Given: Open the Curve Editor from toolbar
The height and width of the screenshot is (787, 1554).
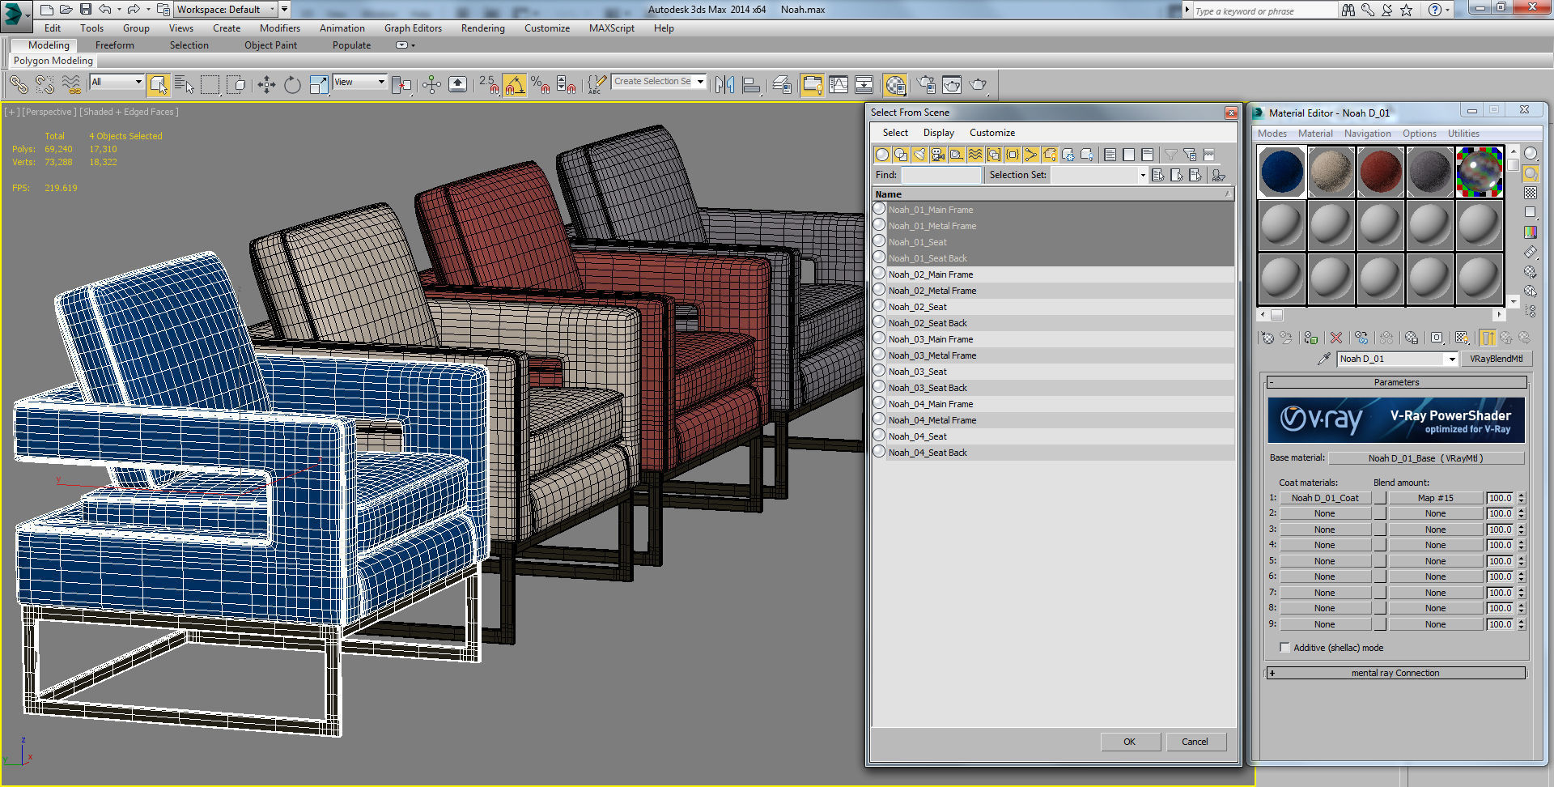Looking at the screenshot, I should [x=839, y=84].
